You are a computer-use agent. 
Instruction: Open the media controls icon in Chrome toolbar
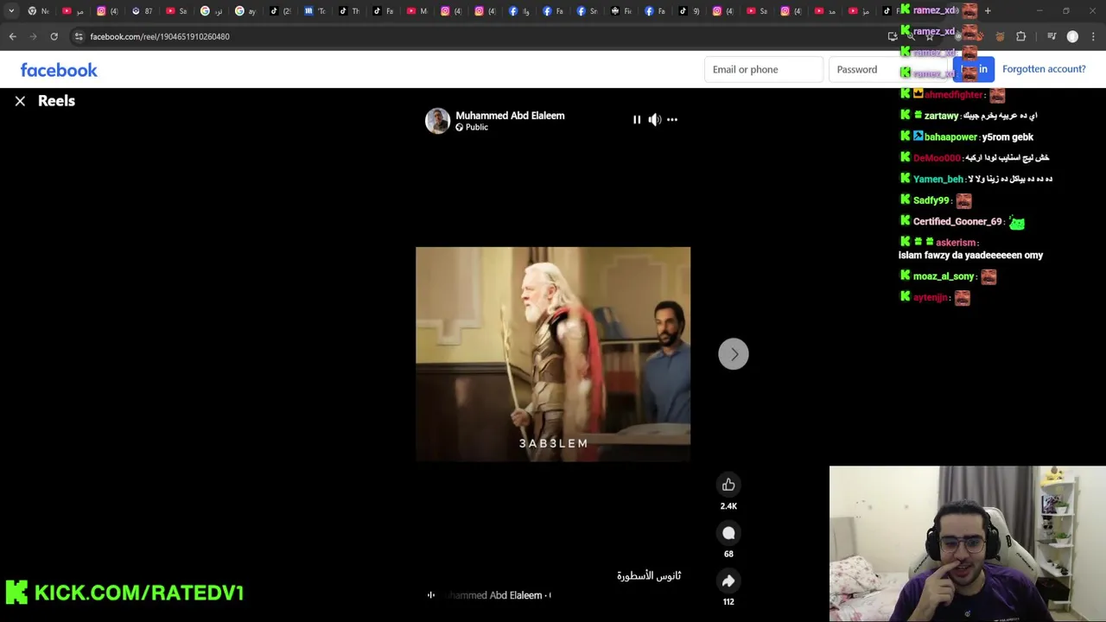pos(1052,36)
